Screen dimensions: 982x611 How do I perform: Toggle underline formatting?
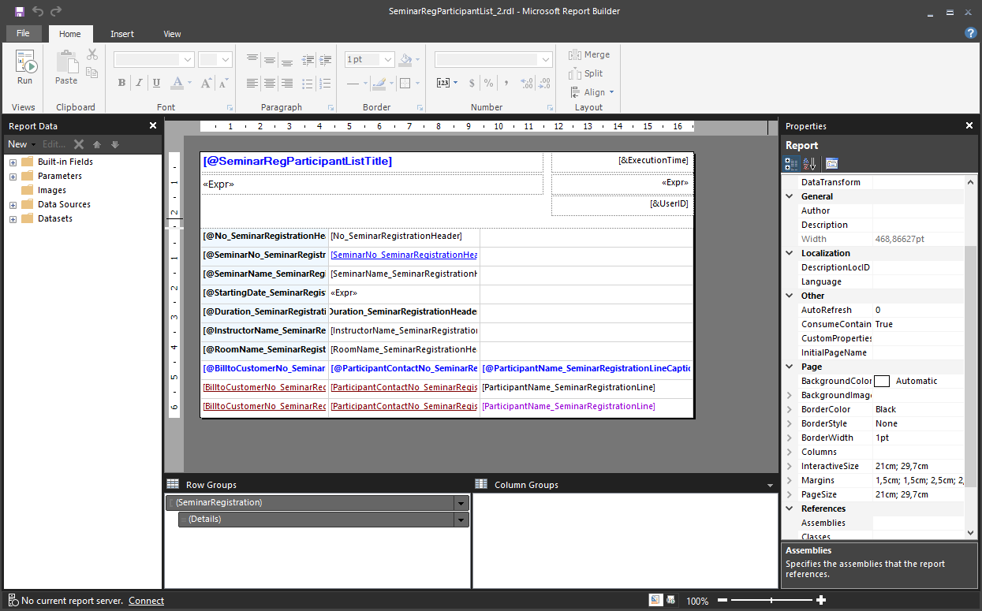click(x=156, y=83)
